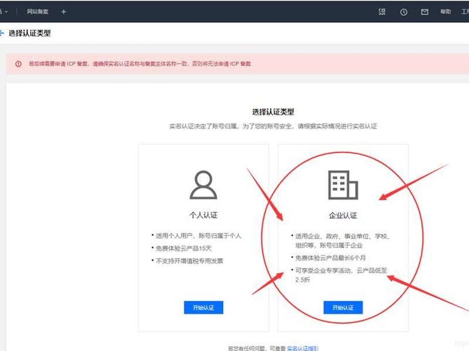Click text 免费体验云产品最长6个月
This screenshot has height=351, width=469.
tap(331, 257)
